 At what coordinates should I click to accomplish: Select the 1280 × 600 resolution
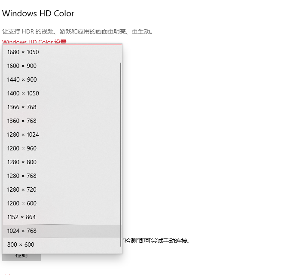(x=61, y=204)
